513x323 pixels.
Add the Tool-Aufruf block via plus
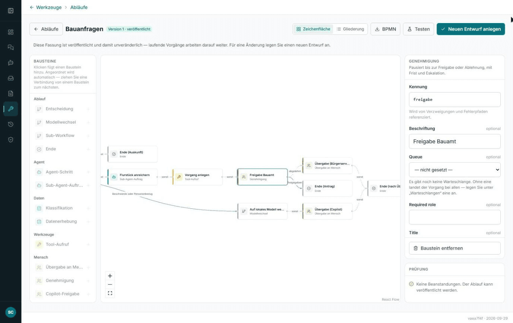pyautogui.click(x=88, y=244)
